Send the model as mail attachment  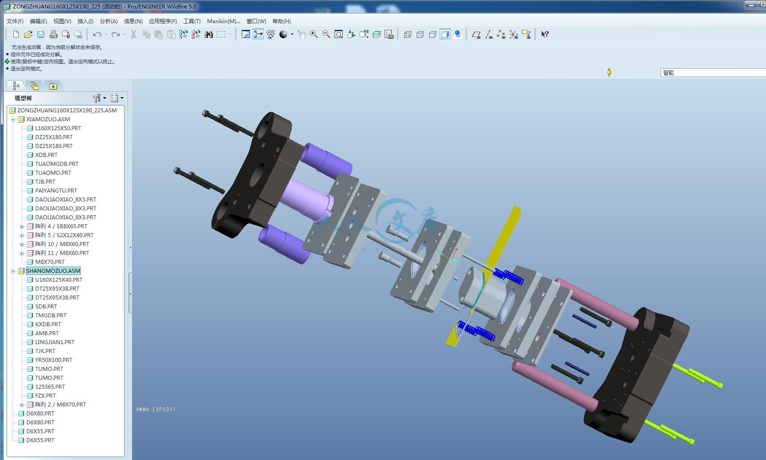pyautogui.click(x=66, y=34)
